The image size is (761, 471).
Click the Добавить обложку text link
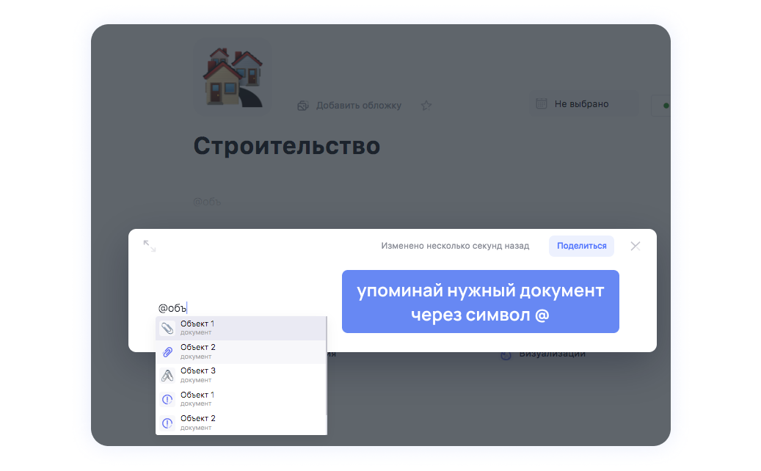pos(358,106)
